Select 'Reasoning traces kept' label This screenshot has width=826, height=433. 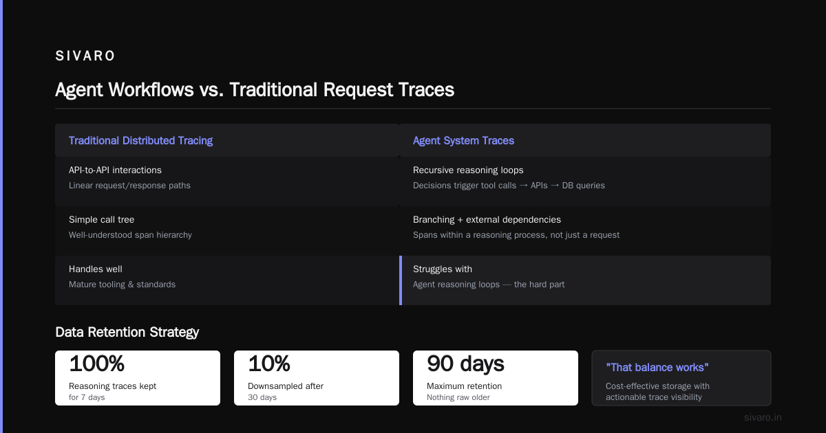coord(112,386)
